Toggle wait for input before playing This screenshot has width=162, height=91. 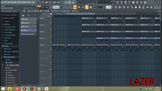click(x=47, y=2)
